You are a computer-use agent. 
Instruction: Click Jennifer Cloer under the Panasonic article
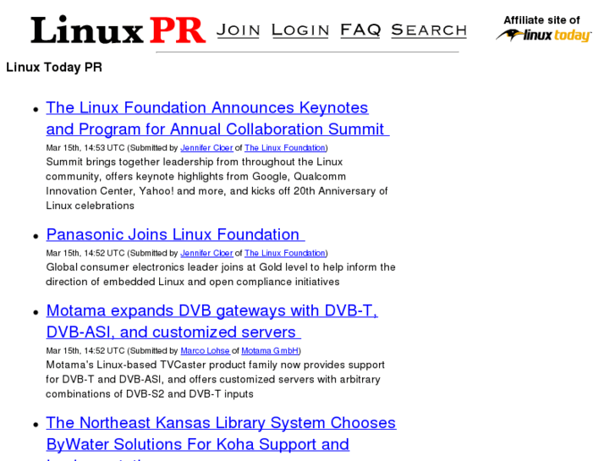click(x=206, y=253)
